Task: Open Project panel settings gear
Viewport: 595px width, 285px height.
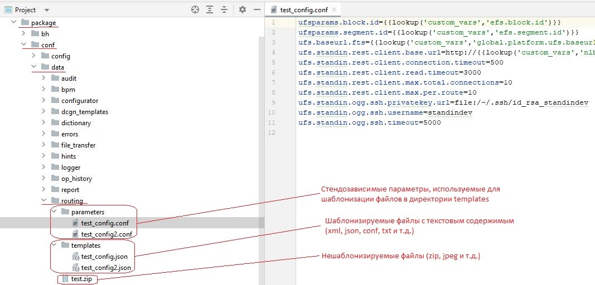Action: coord(242,9)
